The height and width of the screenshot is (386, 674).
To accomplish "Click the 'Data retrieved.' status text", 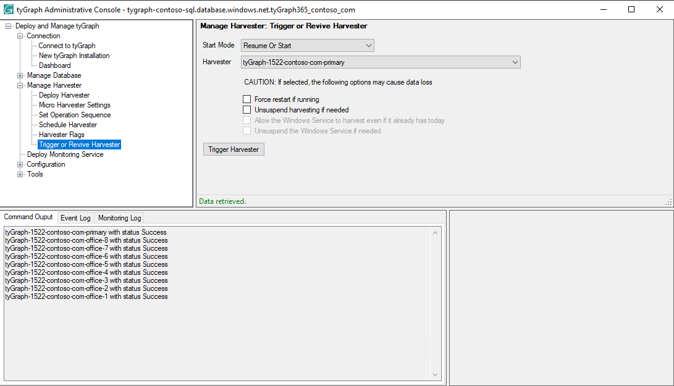I will [x=222, y=201].
